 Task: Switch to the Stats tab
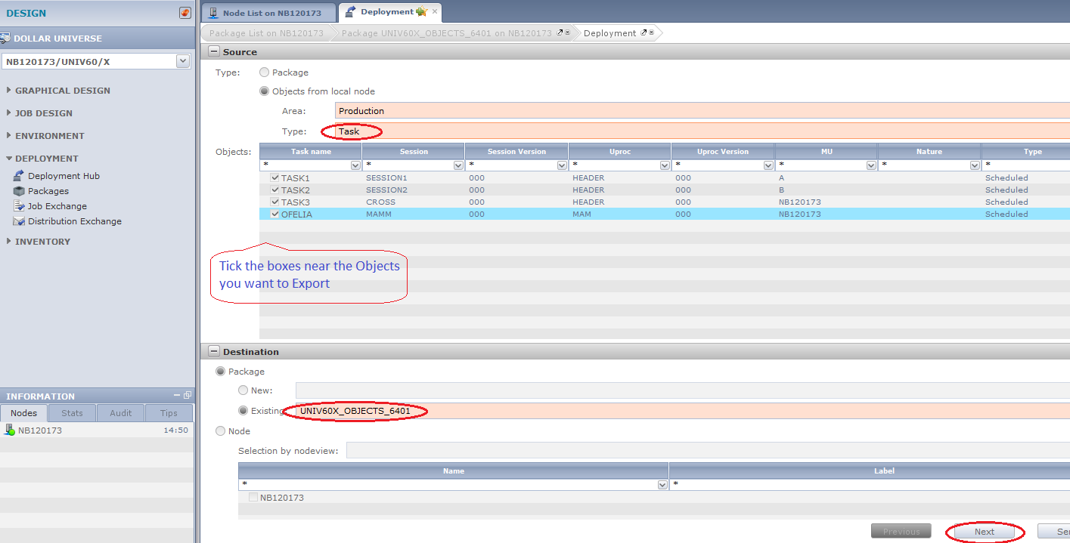73,413
